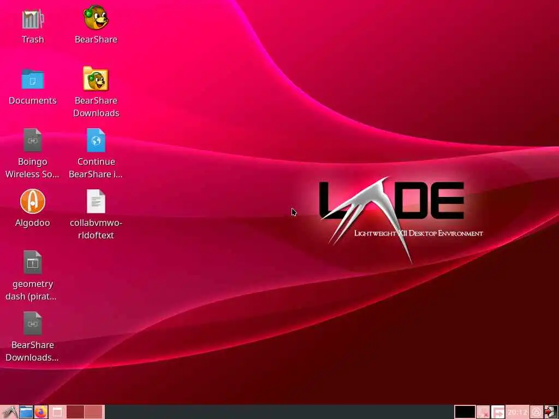Viewport: 559px width, 419px height.
Task: Click the clock showing 20:12
Action: (x=518, y=412)
